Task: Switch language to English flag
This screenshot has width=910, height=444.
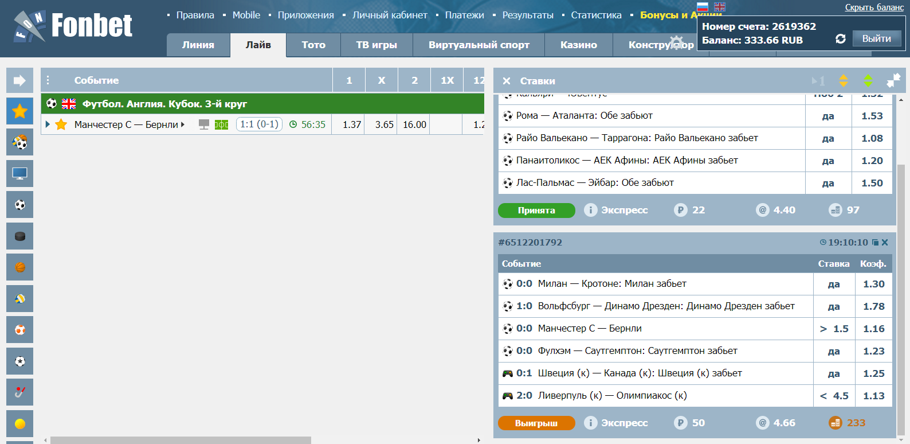Action: [x=720, y=7]
